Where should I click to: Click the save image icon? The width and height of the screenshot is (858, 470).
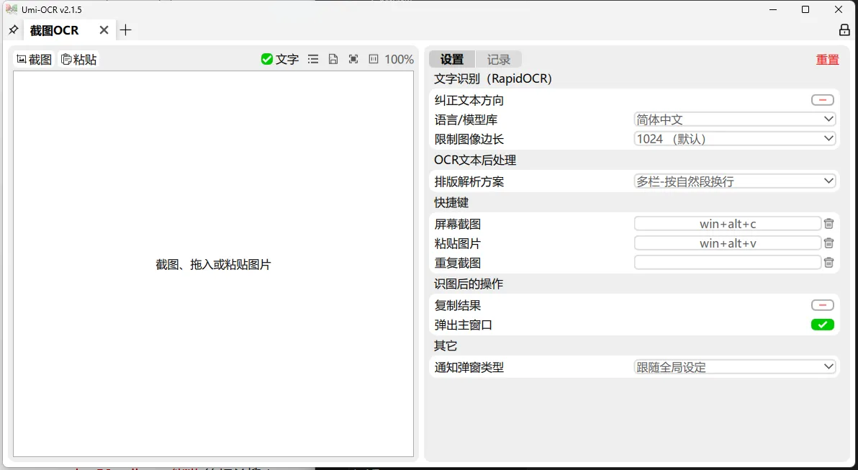pyautogui.click(x=333, y=59)
